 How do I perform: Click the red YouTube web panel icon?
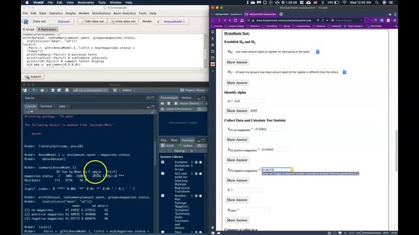tap(213, 64)
